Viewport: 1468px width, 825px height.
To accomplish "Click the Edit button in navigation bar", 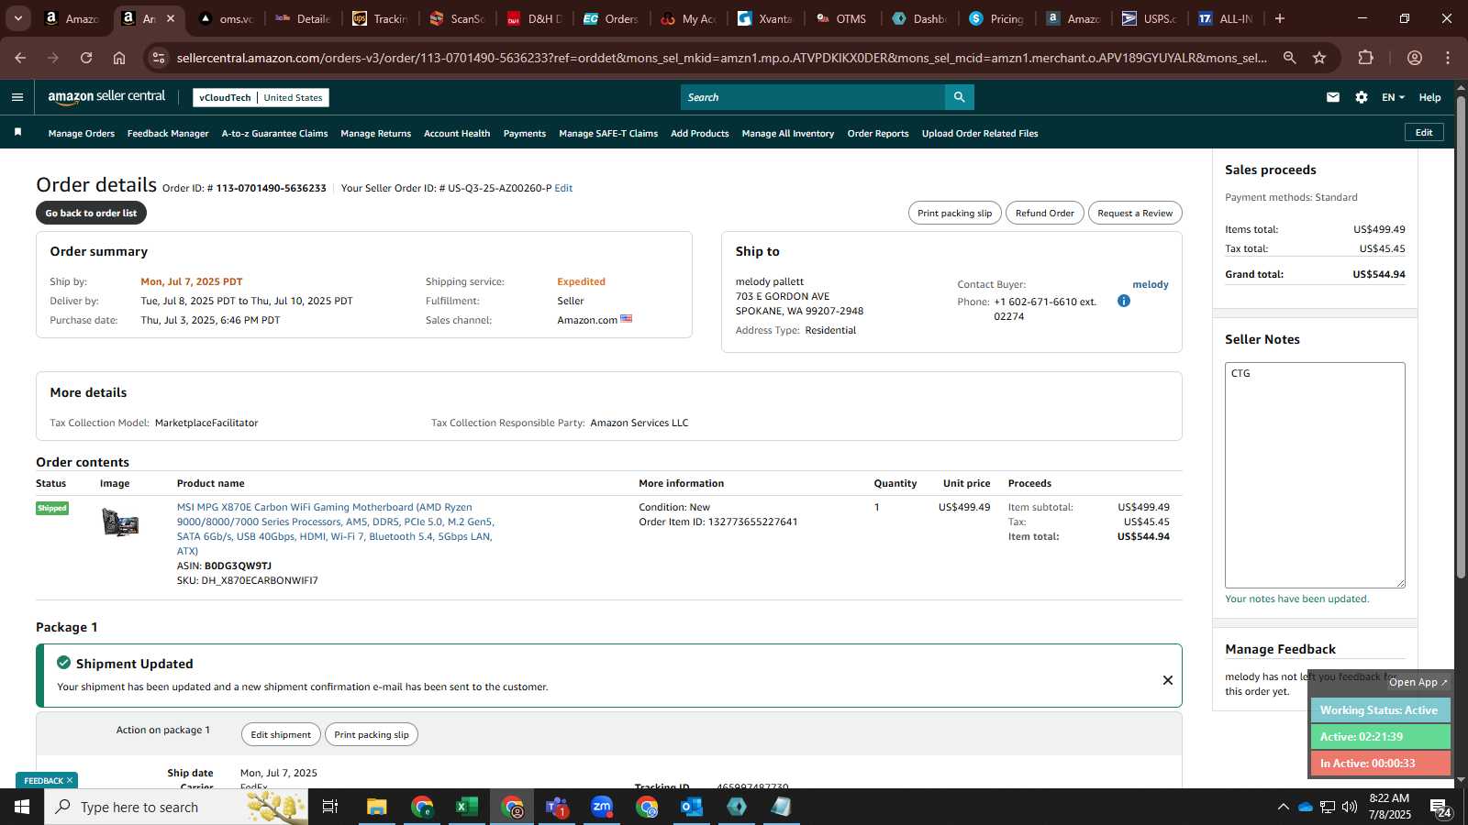I will pyautogui.click(x=1424, y=132).
